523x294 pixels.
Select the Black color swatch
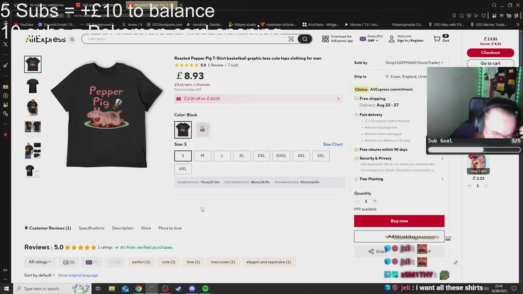pyautogui.click(x=183, y=129)
